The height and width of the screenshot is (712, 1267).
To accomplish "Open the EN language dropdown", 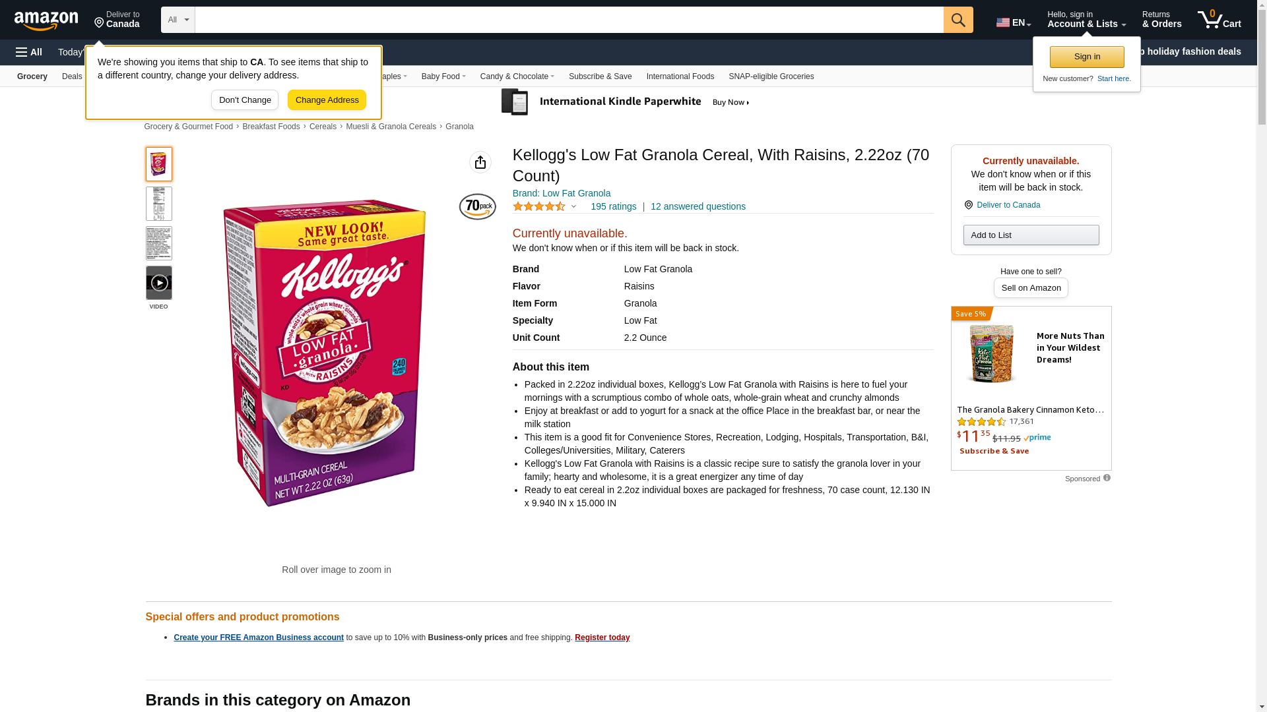I will pos(1013,22).
